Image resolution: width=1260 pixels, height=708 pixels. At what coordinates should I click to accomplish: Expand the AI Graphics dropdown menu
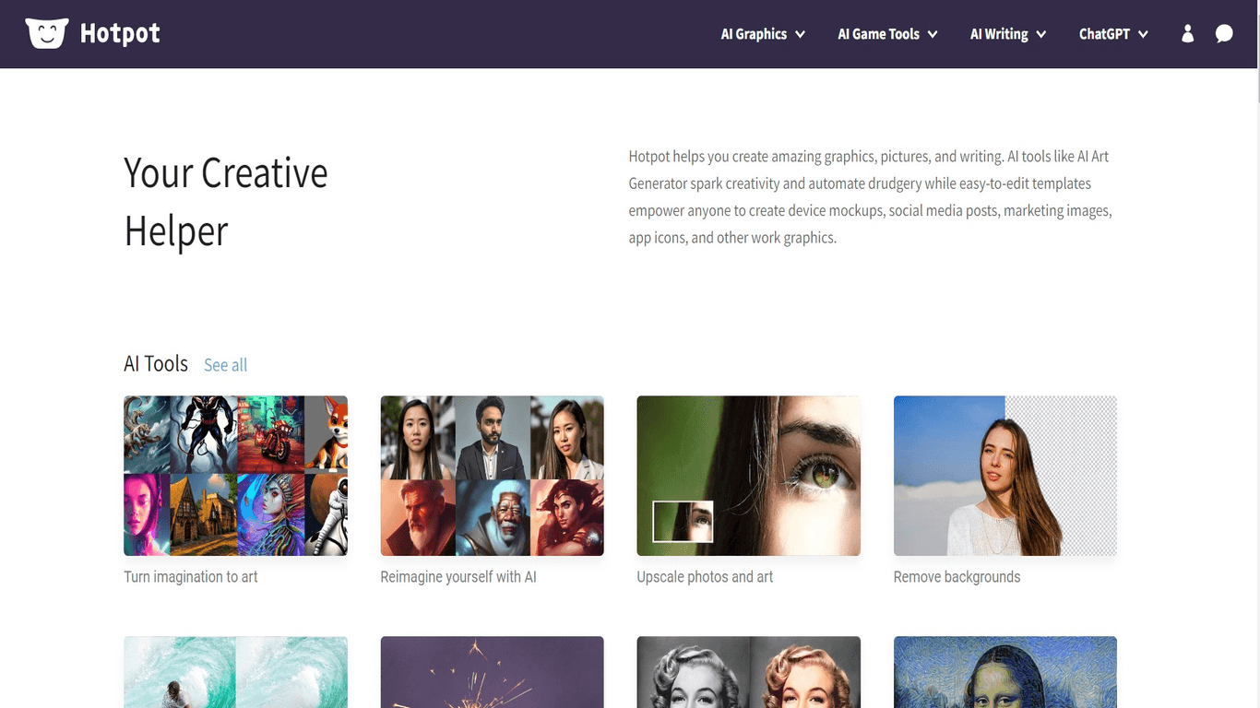click(x=763, y=34)
